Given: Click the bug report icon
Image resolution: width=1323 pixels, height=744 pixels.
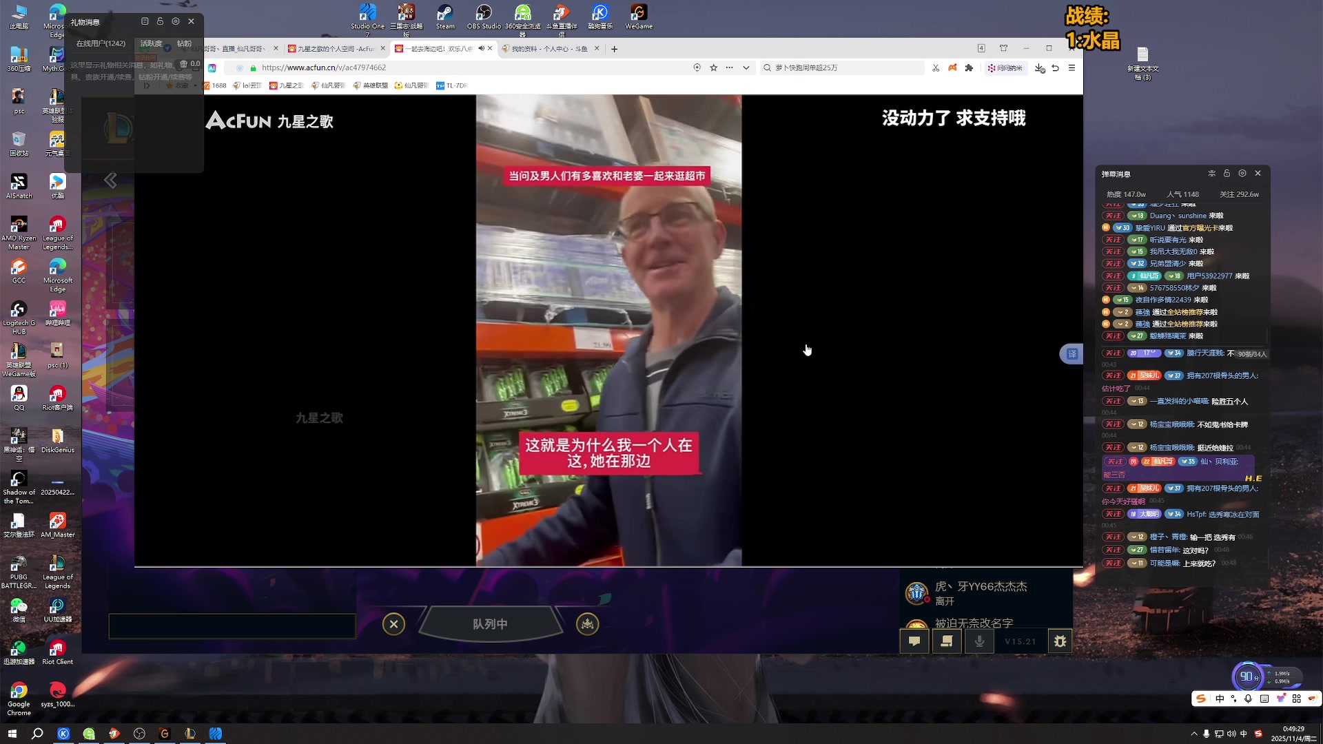Looking at the screenshot, I should point(1060,641).
